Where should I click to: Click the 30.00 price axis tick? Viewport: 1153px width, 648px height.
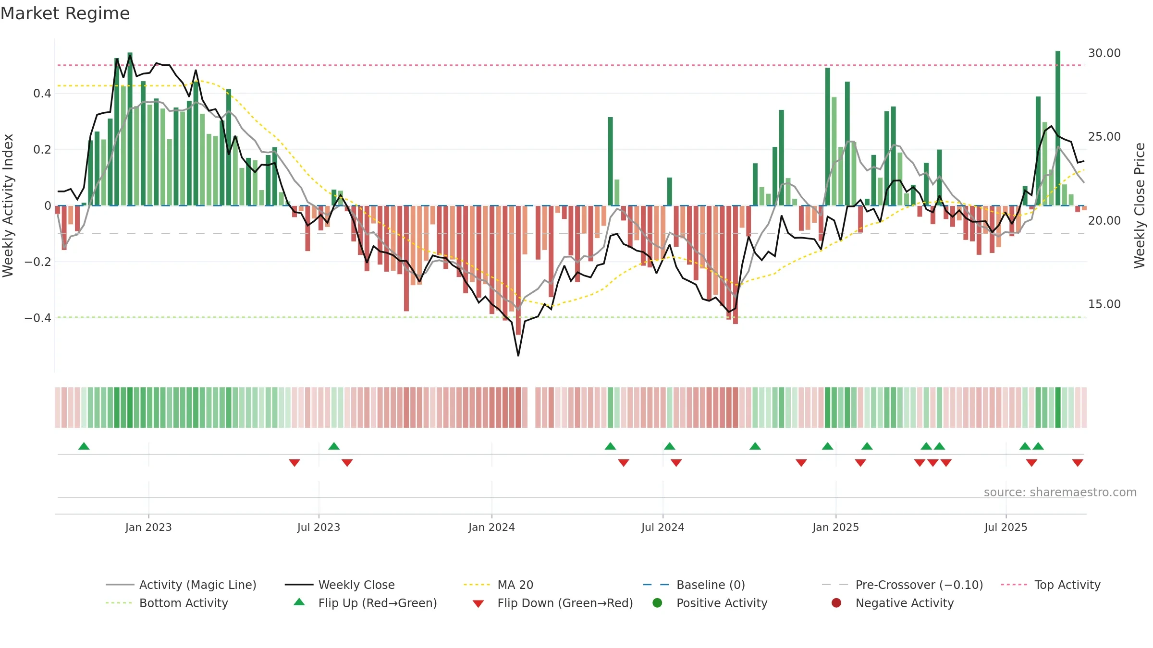coord(1104,53)
